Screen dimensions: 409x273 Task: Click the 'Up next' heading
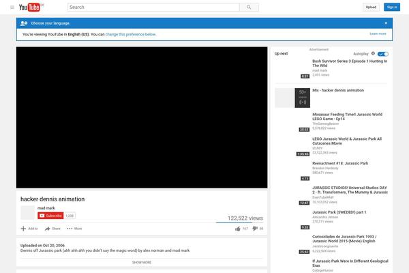coord(281,53)
